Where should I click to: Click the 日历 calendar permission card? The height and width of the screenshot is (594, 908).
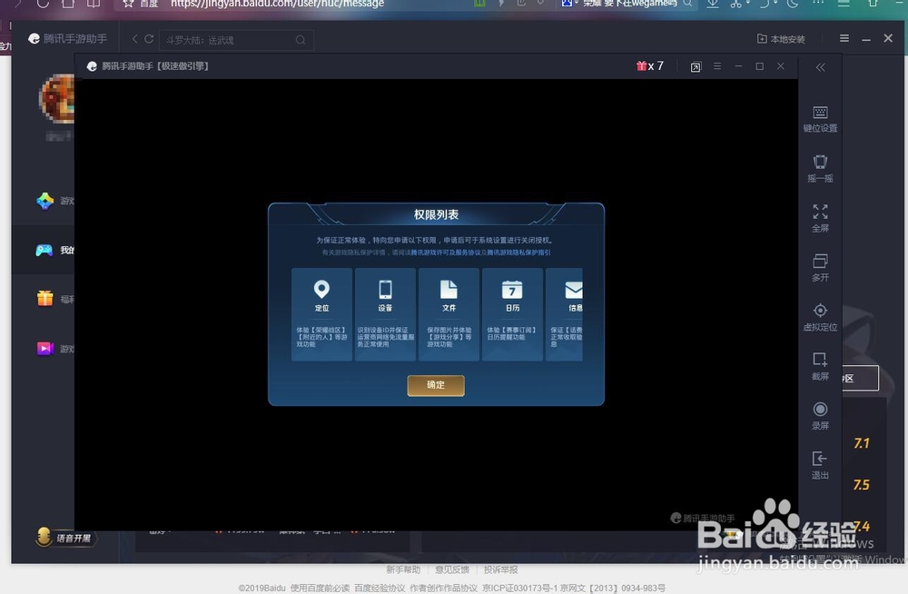coord(512,314)
